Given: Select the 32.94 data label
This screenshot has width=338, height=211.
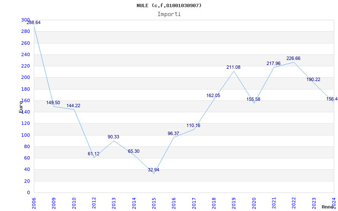Looking at the screenshot, I should point(153,170).
